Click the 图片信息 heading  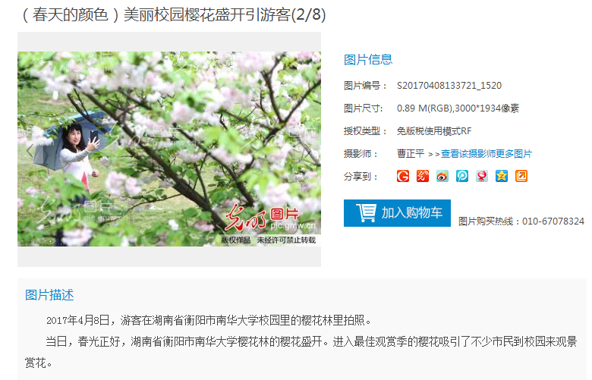368,60
